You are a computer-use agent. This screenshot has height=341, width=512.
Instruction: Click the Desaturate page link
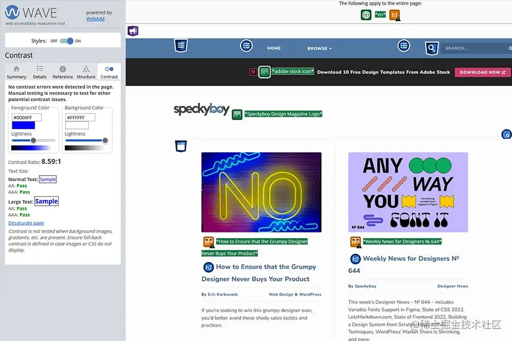pyautogui.click(x=25, y=223)
